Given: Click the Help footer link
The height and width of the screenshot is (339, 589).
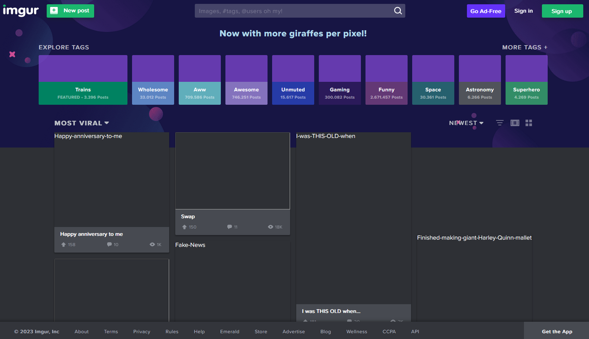Looking at the screenshot, I should click(199, 332).
